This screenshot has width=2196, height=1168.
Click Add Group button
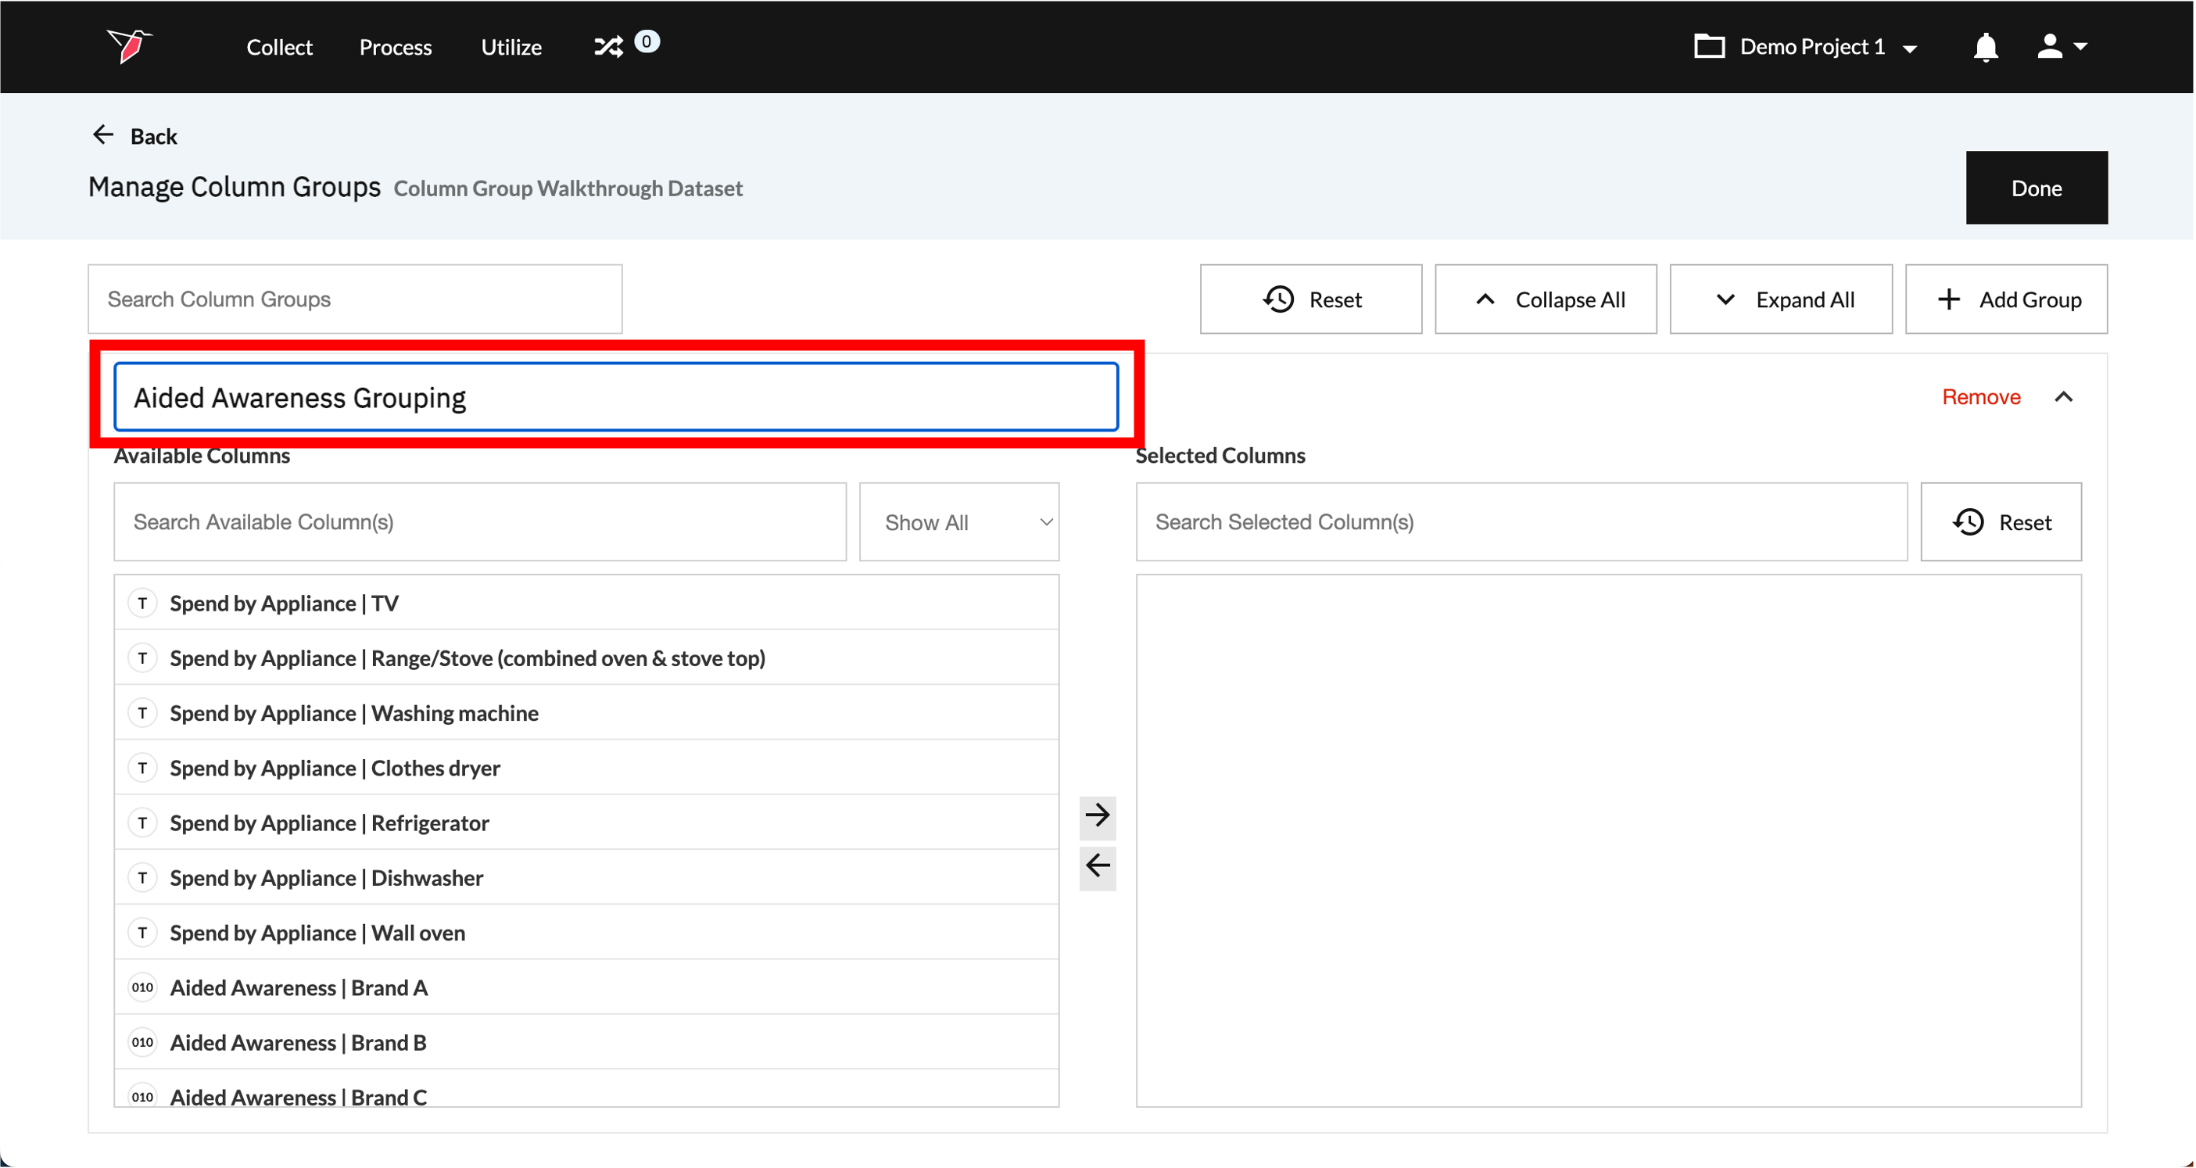tap(2006, 299)
